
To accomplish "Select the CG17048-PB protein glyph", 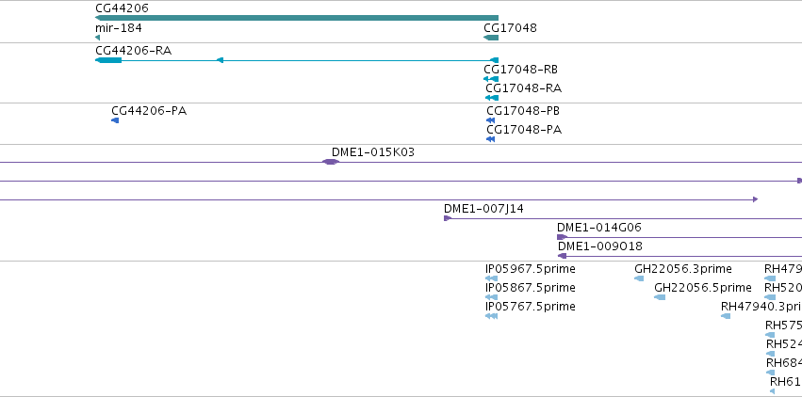I will click(x=490, y=120).
